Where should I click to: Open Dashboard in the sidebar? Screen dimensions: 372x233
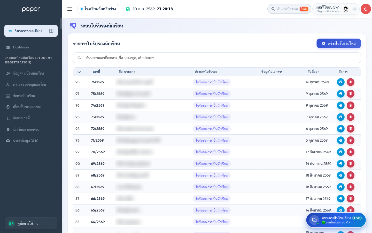point(22,47)
